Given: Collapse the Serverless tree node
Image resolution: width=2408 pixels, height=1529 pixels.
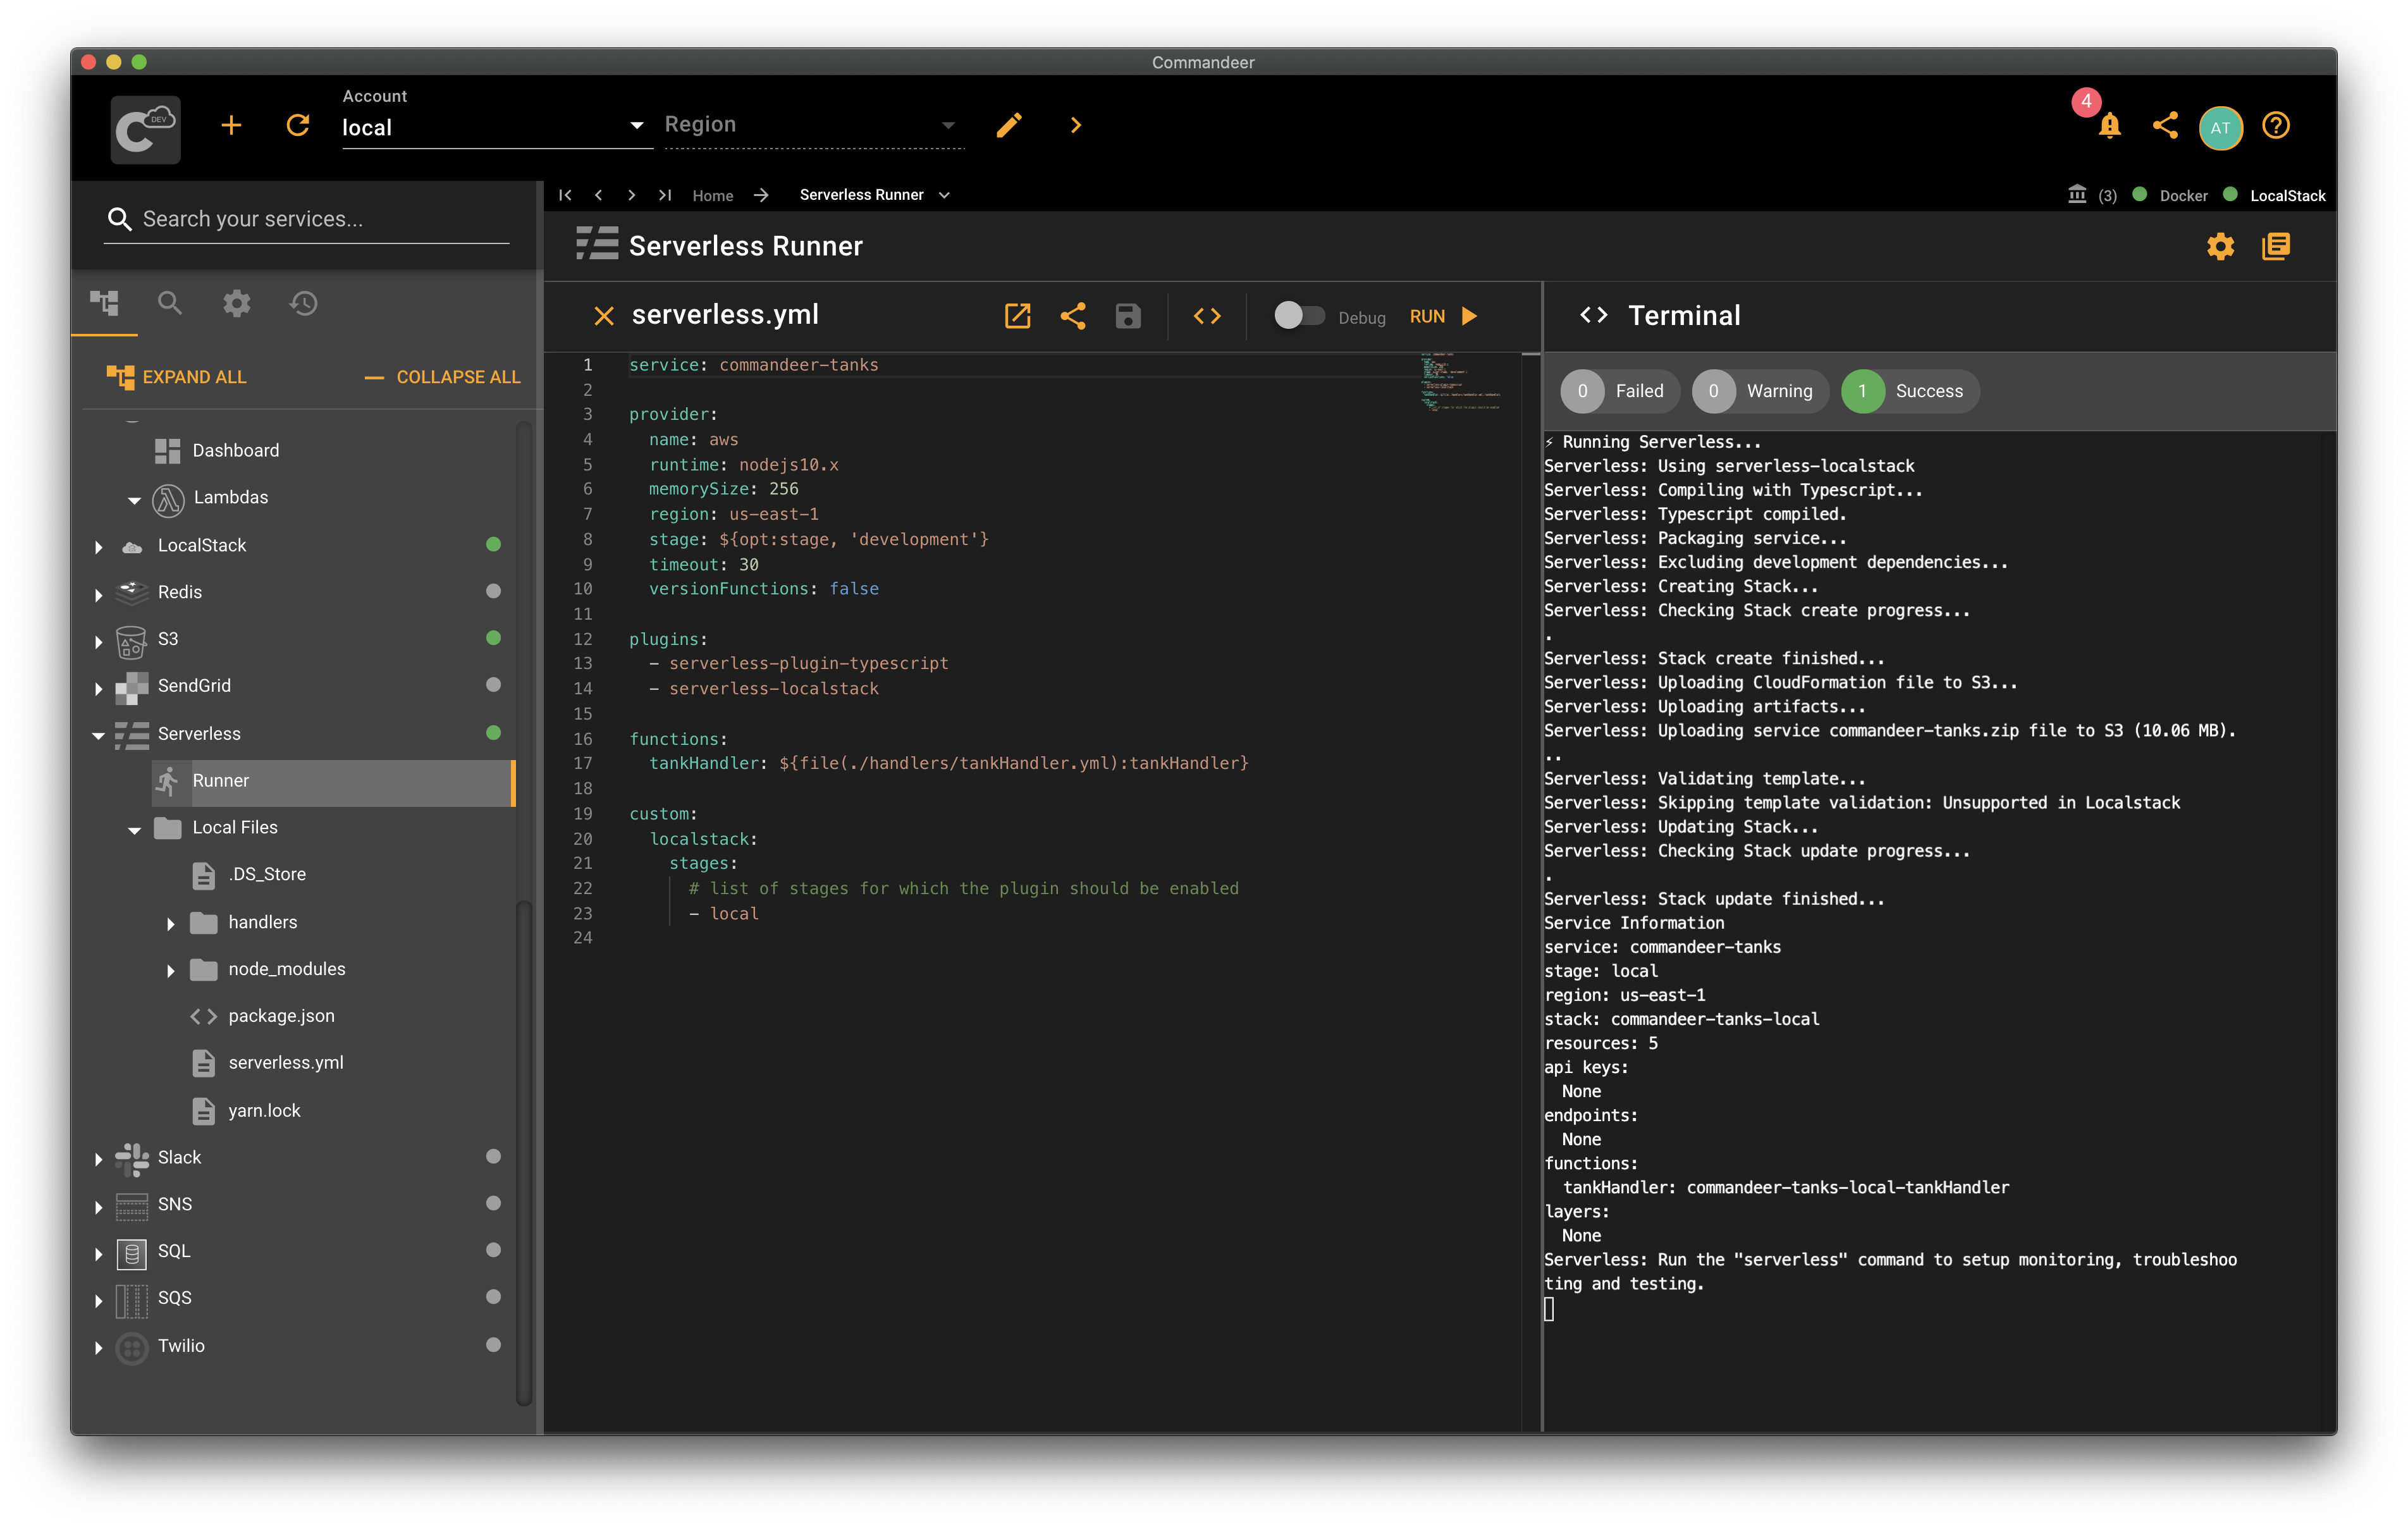Looking at the screenshot, I should pyautogui.click(x=98, y=736).
